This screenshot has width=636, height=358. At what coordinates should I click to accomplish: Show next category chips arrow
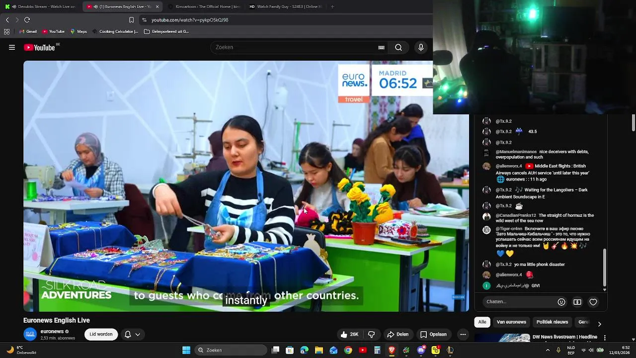(599, 324)
